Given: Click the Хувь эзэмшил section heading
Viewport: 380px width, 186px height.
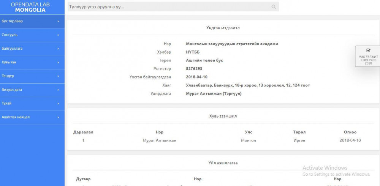Looking at the screenshot, I should tap(223, 116).
